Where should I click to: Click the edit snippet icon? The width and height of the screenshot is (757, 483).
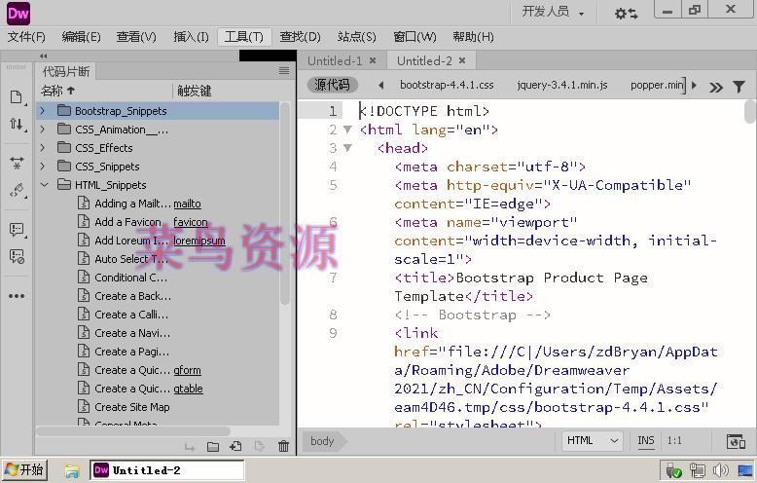259,446
